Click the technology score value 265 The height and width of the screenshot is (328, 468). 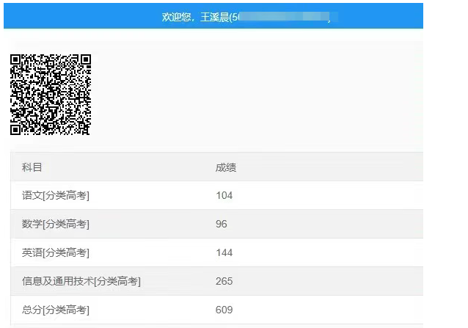click(x=224, y=281)
